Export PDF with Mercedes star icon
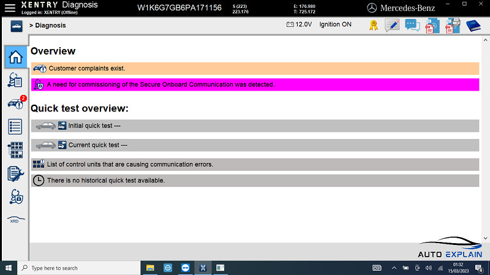Image resolution: width=490 pixels, height=275 pixels. click(432, 25)
